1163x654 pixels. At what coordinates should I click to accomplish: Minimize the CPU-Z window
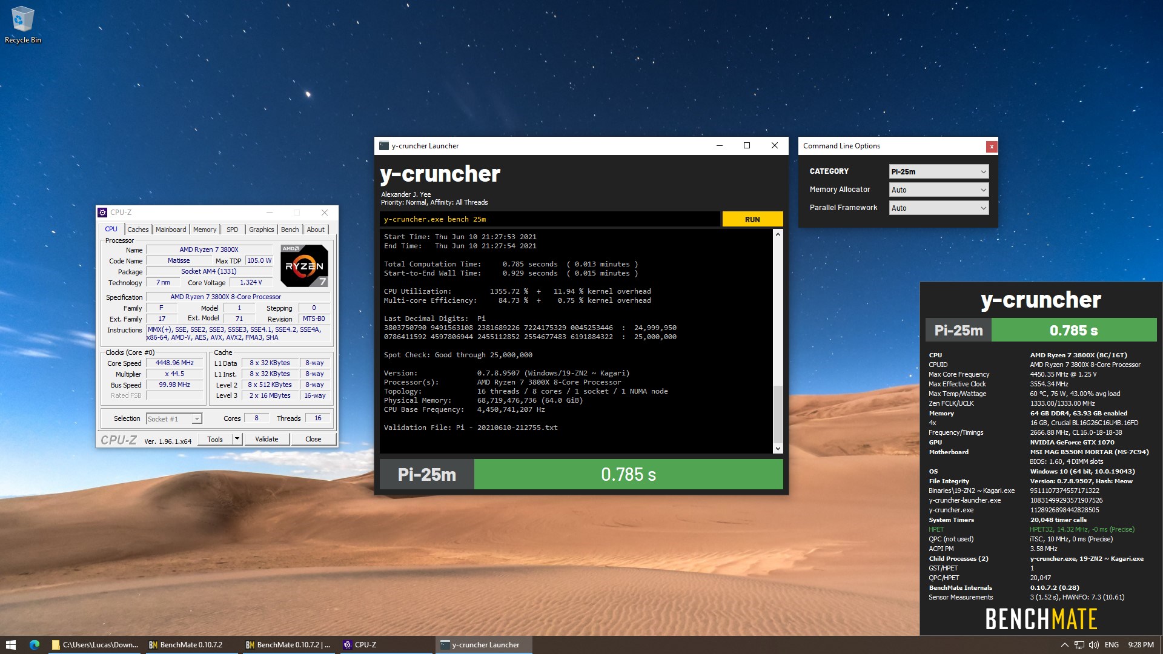point(270,213)
